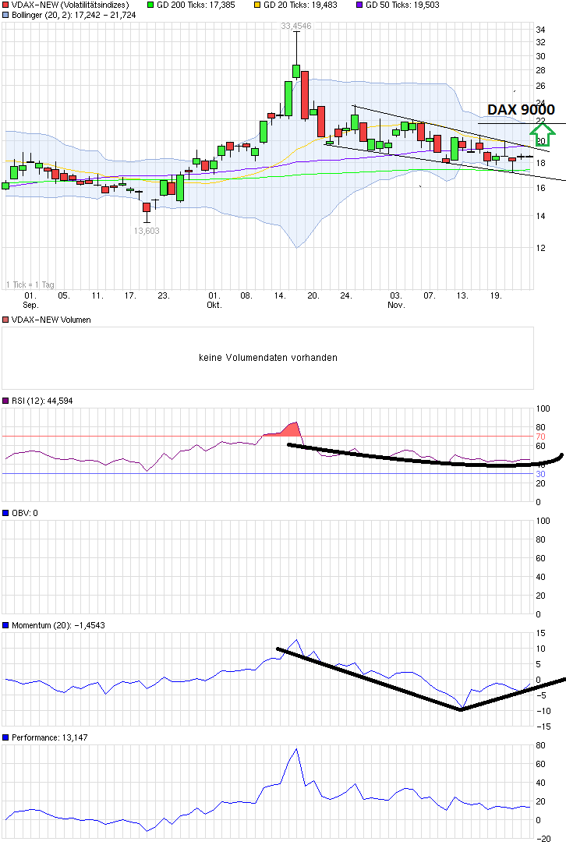The image size is (566, 845).
Task: Click the '01. Okt.' date axis label
Action: 214,300
